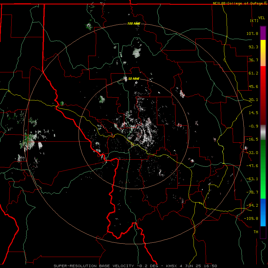
Task: Click the dark TH bottom color bar segment
Action: coord(263,232)
